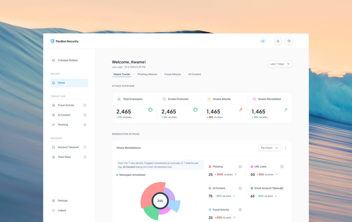352x222 pixels.
Task: Click the light blue Fraud Activity legend dot
Action: tap(210, 210)
